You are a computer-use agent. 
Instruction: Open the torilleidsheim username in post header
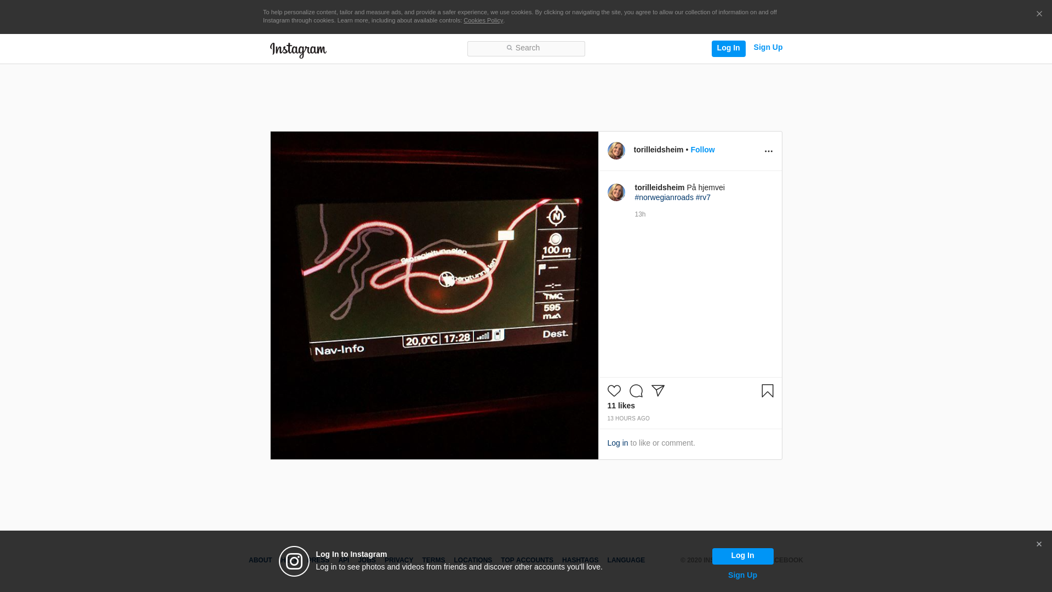[x=658, y=150]
